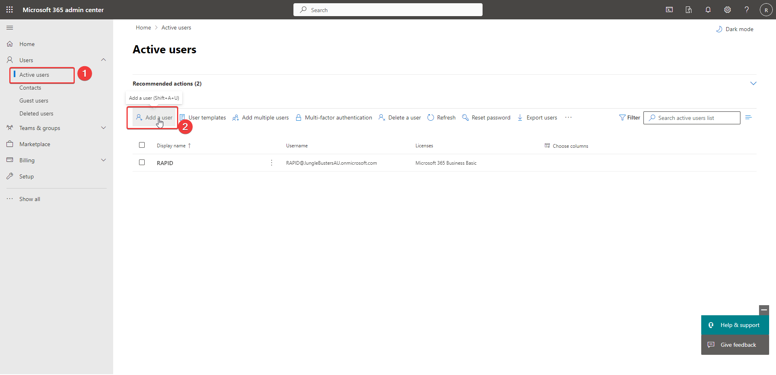Open the help question mark panel
Image resolution: width=776 pixels, height=375 pixels.
coord(746,9)
